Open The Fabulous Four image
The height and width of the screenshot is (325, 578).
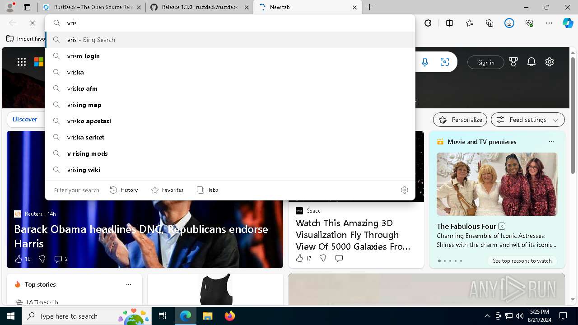(497, 184)
